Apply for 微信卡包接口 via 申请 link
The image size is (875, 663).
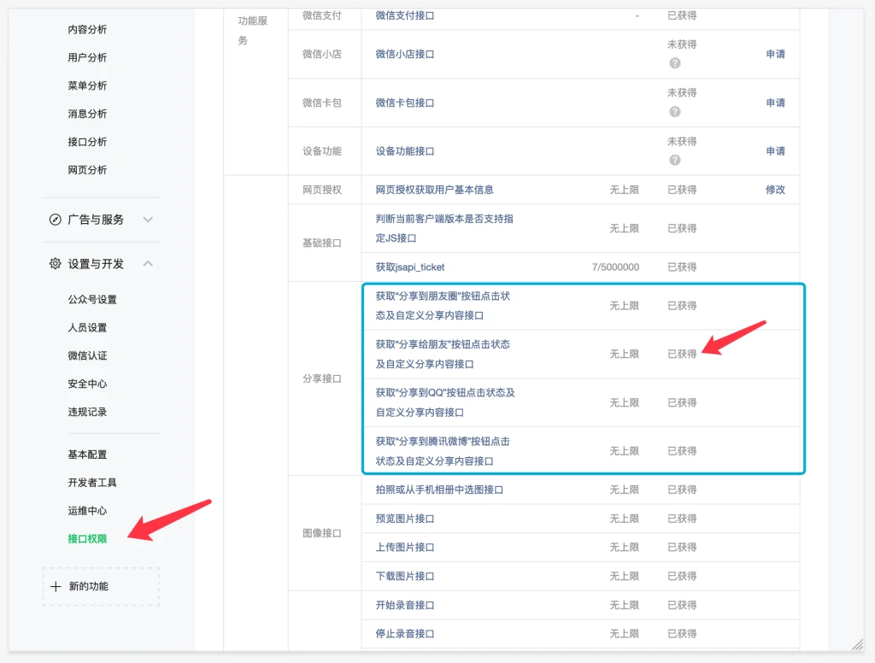tap(775, 103)
